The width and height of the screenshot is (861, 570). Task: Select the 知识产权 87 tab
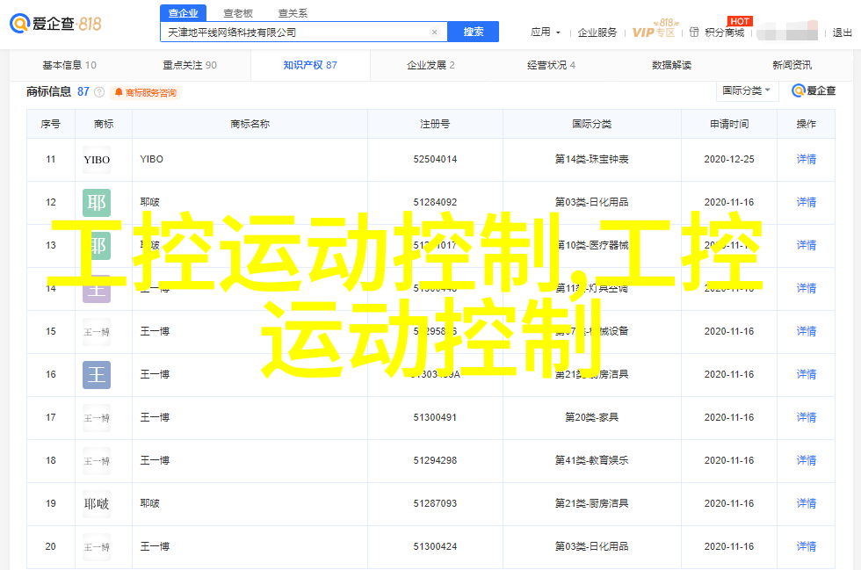point(310,65)
